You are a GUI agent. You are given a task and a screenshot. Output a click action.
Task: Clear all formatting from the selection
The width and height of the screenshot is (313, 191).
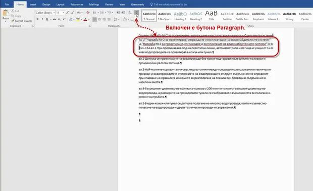[88, 13]
